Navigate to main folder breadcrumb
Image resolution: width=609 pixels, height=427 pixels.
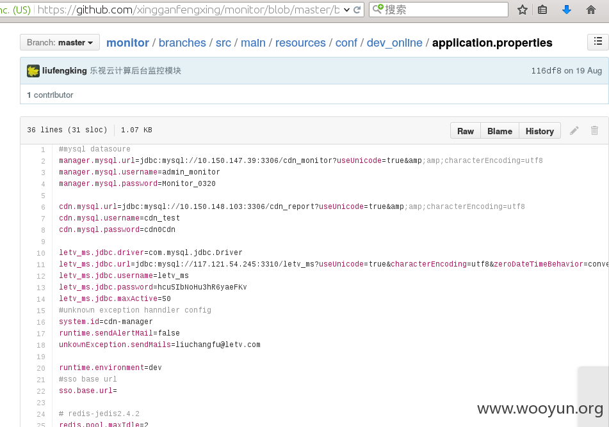pos(253,43)
